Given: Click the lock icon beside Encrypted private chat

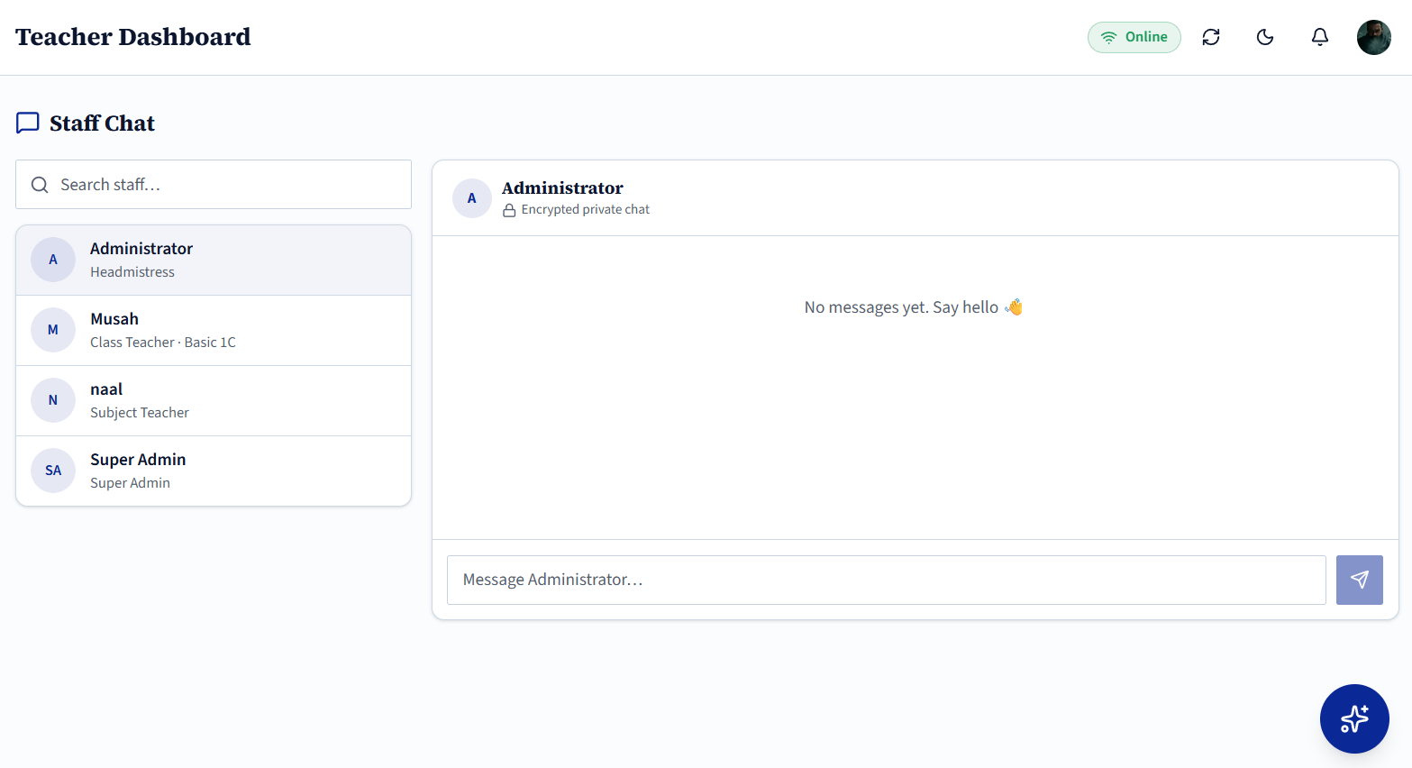Looking at the screenshot, I should tap(509, 210).
